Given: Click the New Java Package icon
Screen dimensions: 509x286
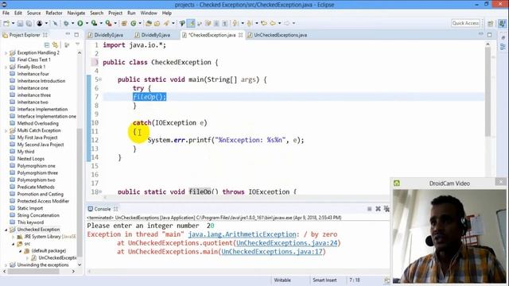Looking at the screenshot, I should click(x=124, y=23).
